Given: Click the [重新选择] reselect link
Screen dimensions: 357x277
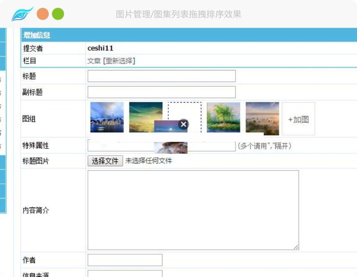Looking at the screenshot, I should click(119, 61).
